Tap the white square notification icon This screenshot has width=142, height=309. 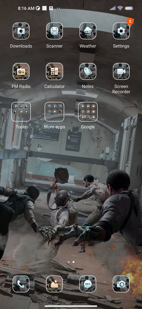click(44, 8)
